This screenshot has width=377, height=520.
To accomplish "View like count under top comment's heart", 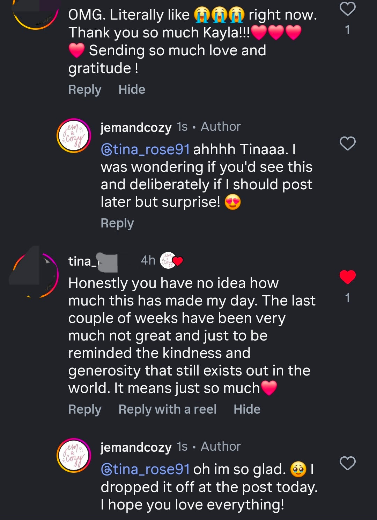I will coord(347,30).
